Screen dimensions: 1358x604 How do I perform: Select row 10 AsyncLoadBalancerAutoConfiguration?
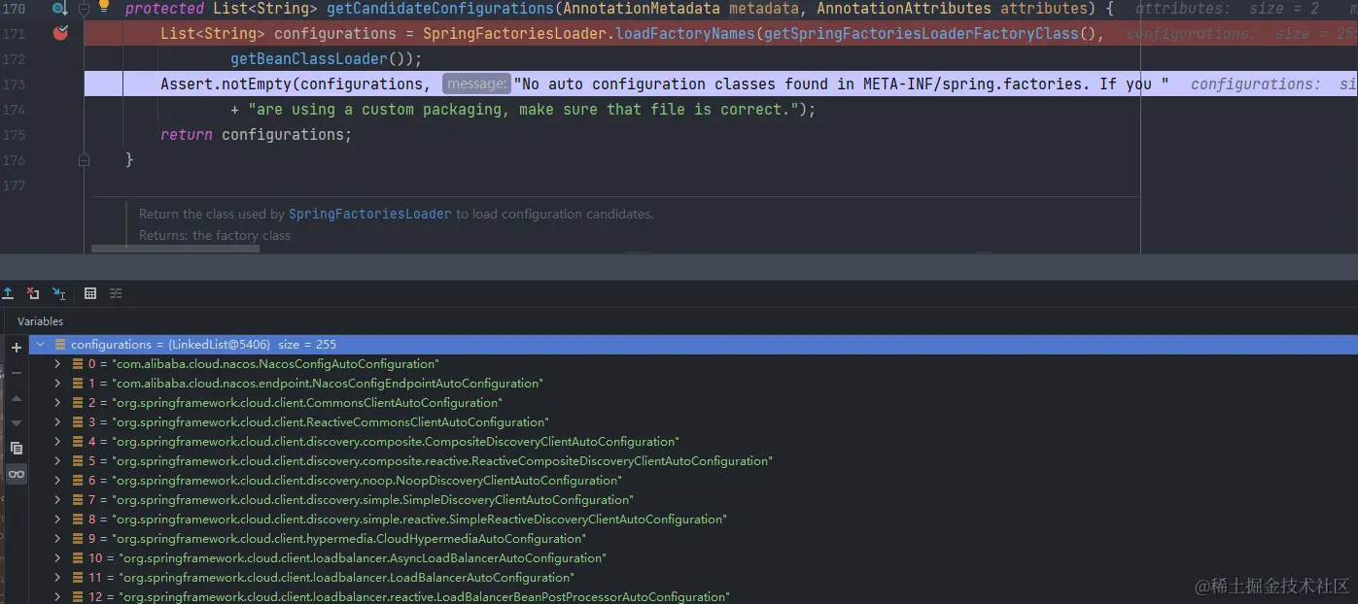pos(693,558)
